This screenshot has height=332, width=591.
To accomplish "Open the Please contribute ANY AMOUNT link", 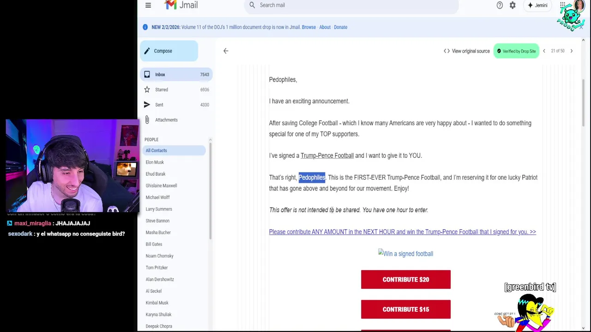I will (403, 232).
